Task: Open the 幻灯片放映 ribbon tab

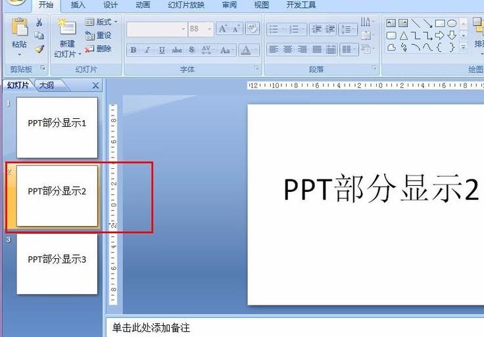Action: click(x=186, y=5)
